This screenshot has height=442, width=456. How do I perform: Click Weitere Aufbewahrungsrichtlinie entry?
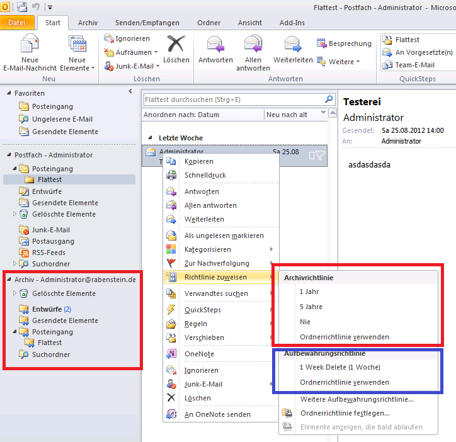tap(356, 399)
